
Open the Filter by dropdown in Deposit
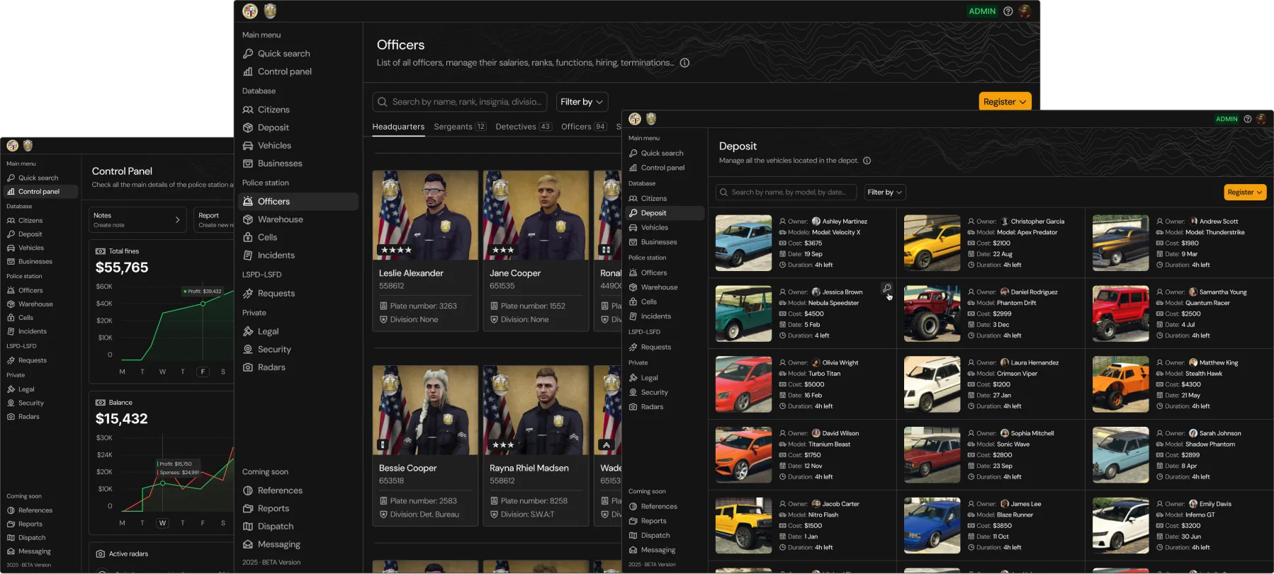click(884, 193)
